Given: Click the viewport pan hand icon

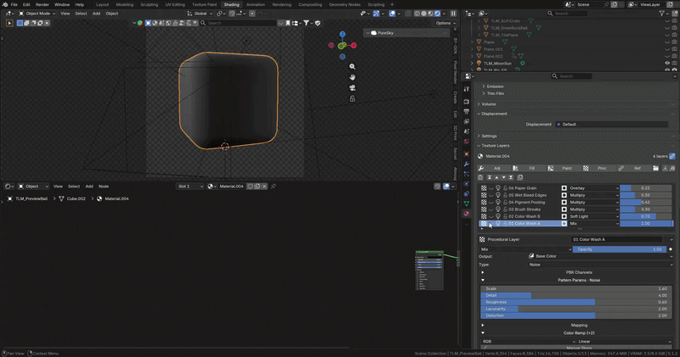Looking at the screenshot, I should (352, 77).
